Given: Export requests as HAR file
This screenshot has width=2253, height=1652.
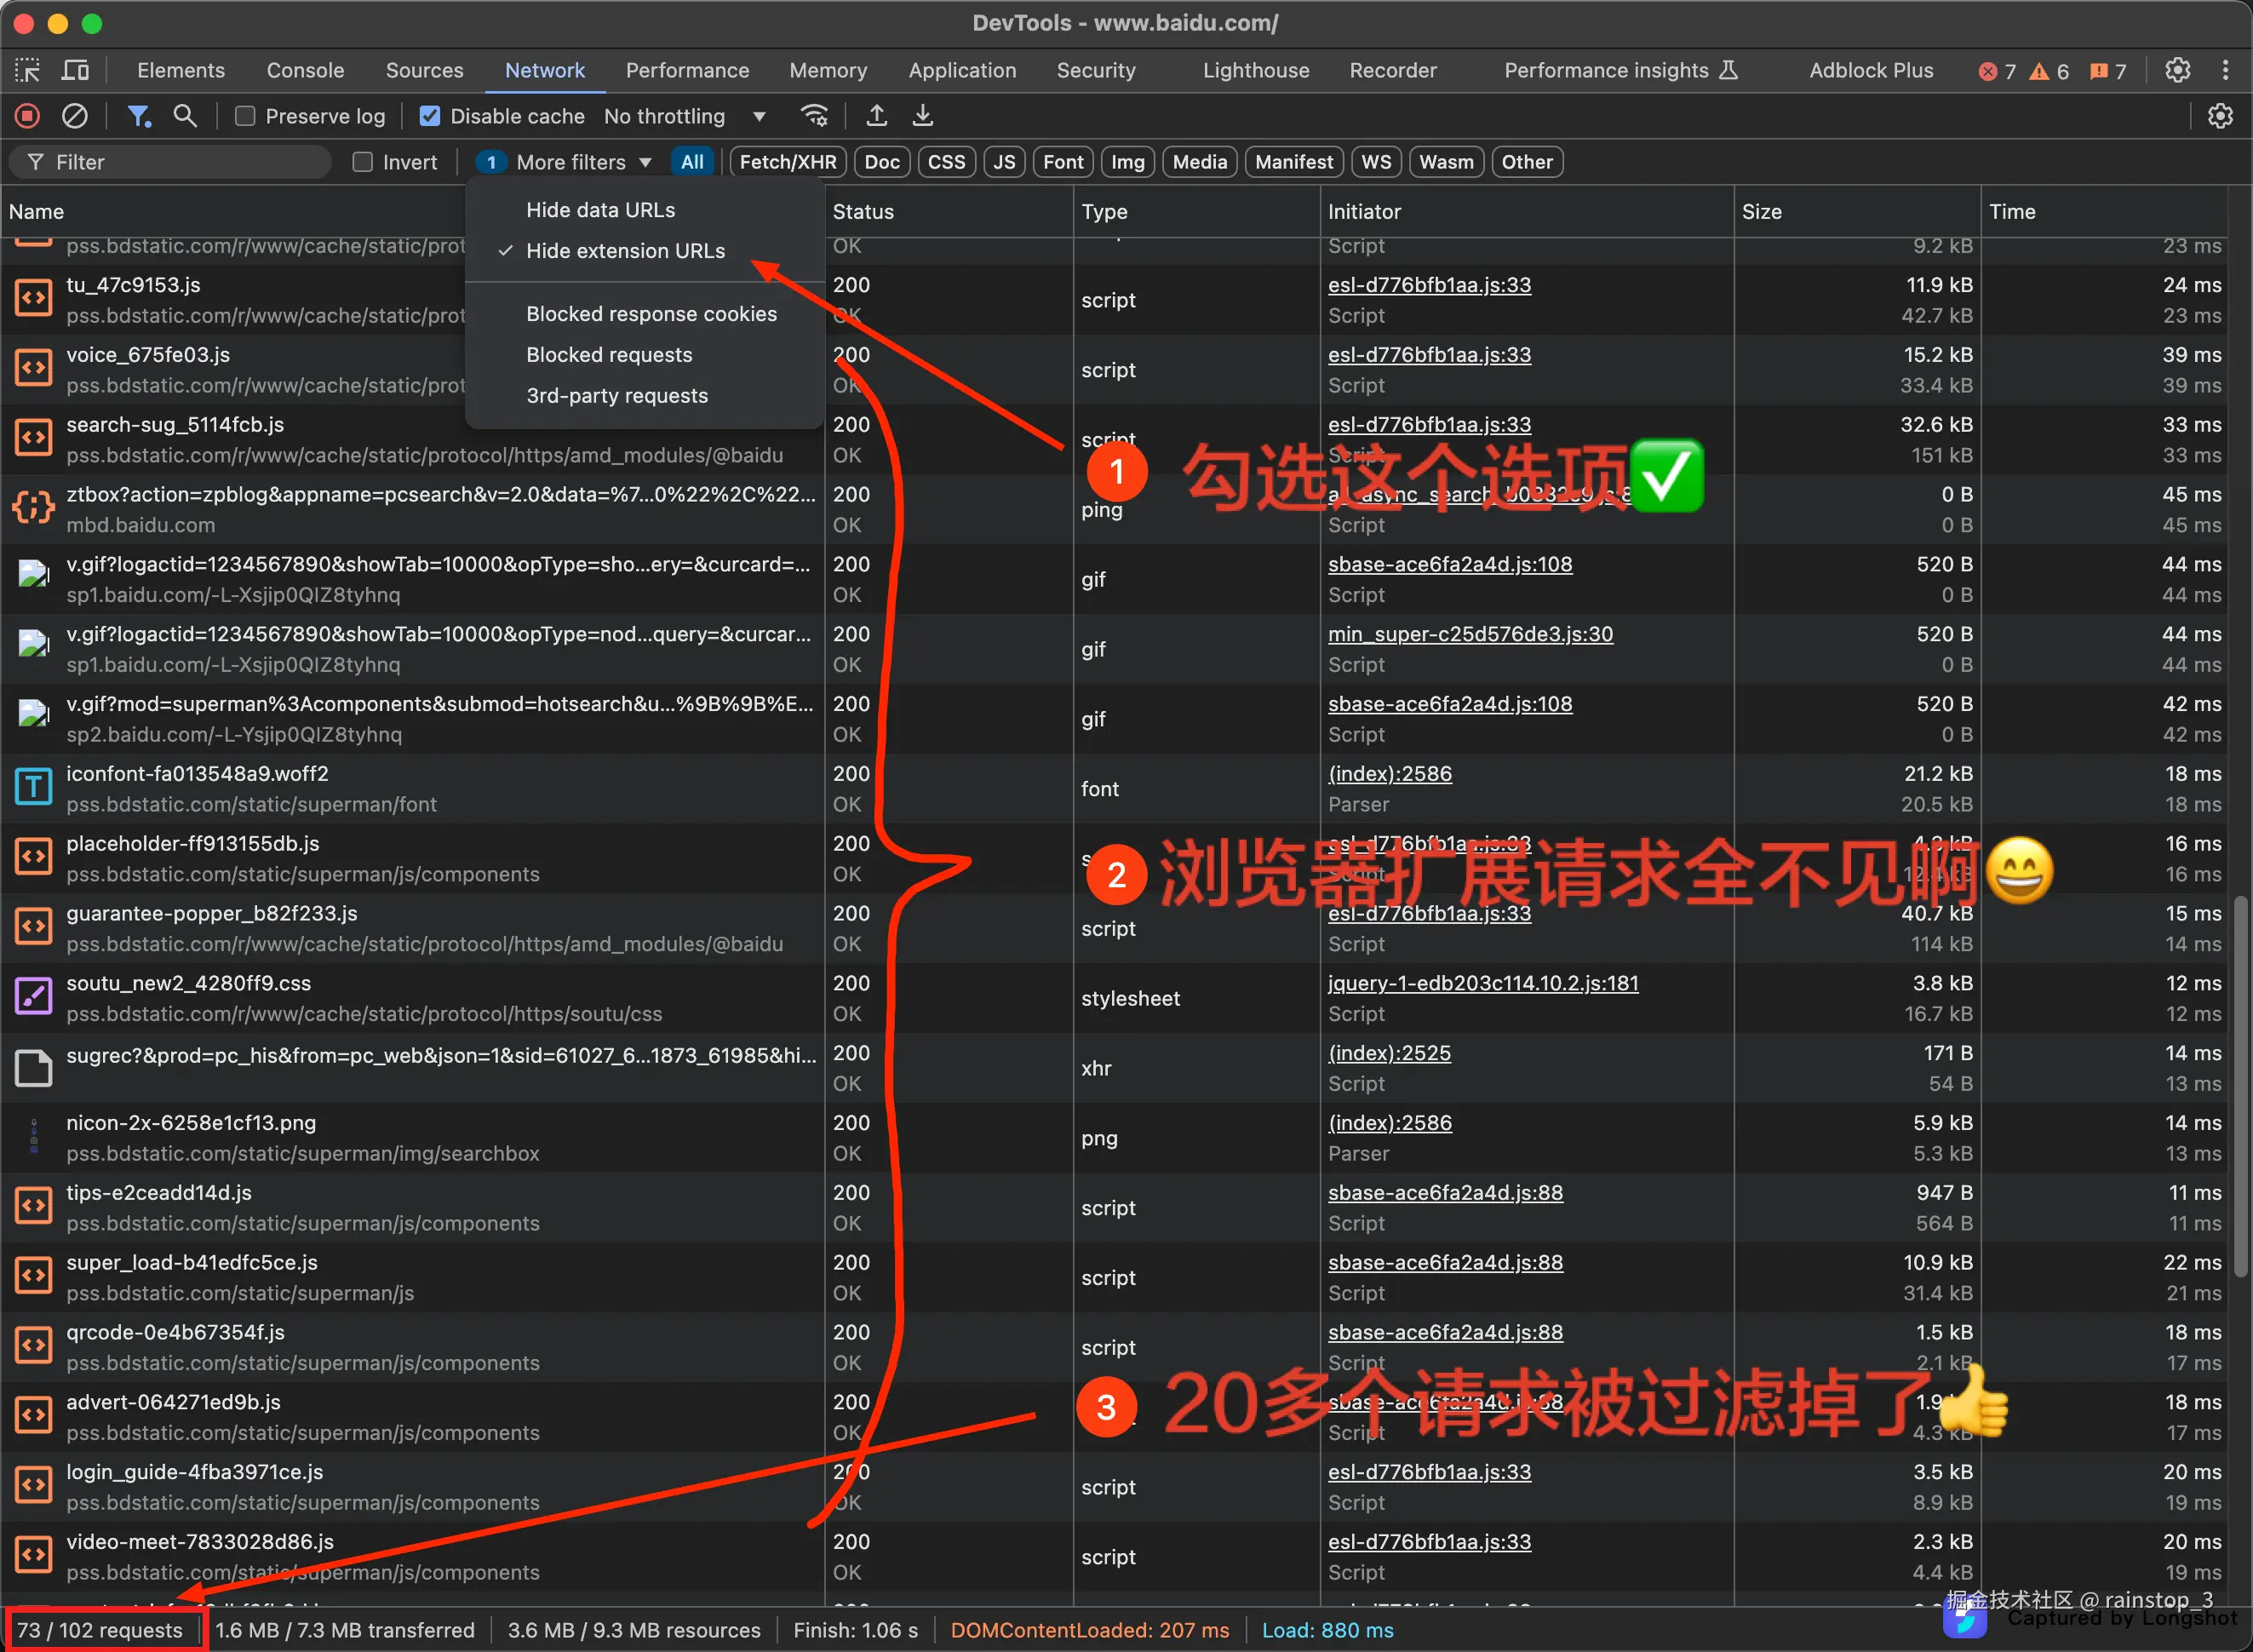Looking at the screenshot, I should pos(922,115).
